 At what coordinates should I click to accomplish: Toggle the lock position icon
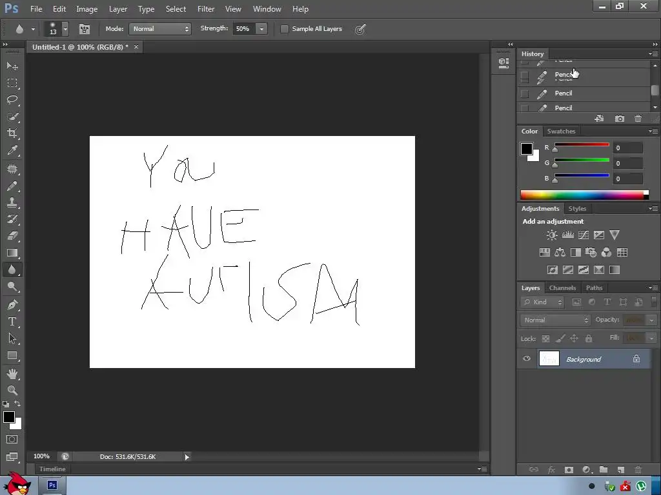574,338
